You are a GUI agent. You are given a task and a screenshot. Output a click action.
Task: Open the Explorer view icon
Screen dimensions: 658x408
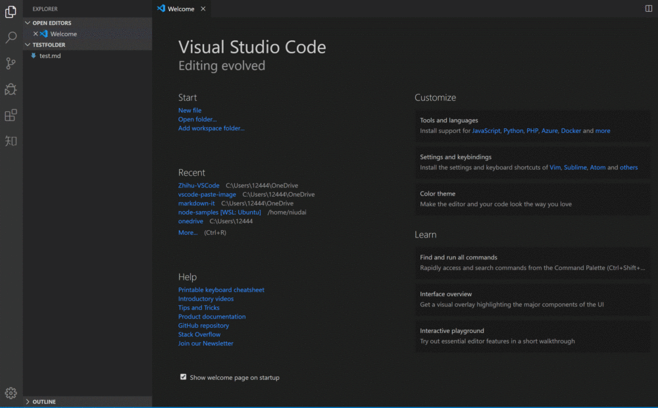10,11
